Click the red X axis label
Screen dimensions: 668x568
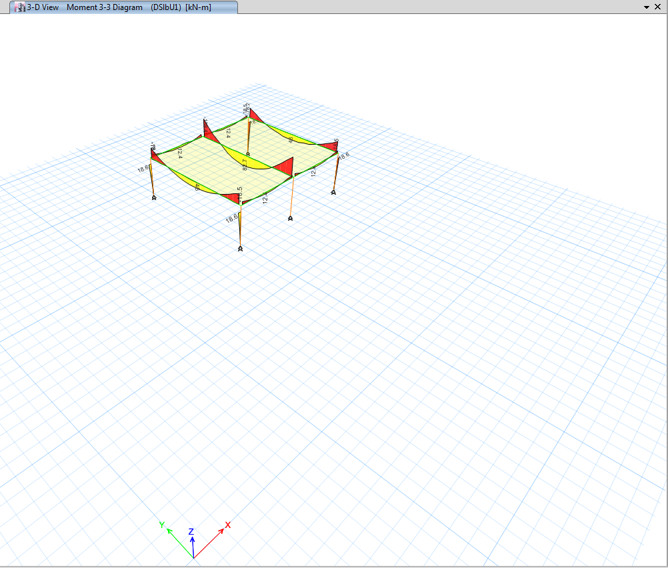click(228, 525)
